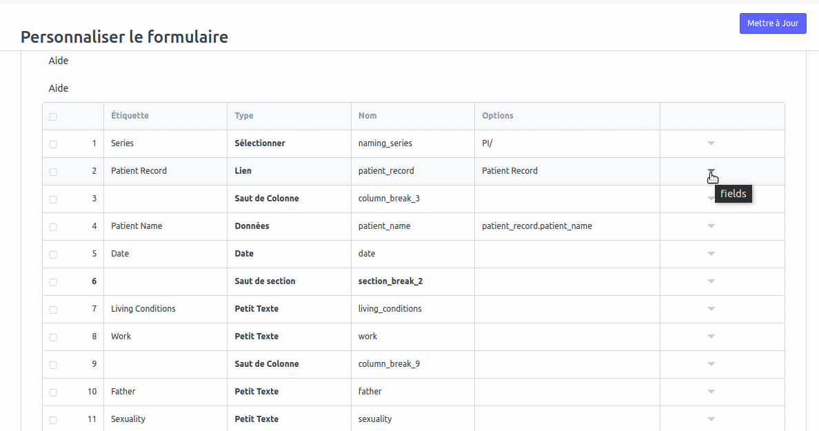
Task: Select the Date row labeled date
Action: (x=367, y=253)
